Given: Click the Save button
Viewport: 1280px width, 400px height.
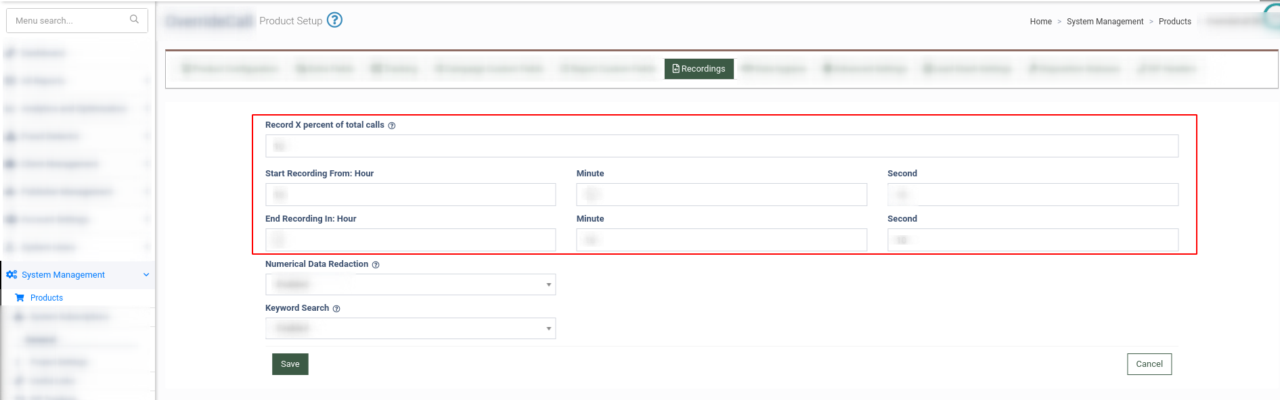Looking at the screenshot, I should tap(290, 364).
